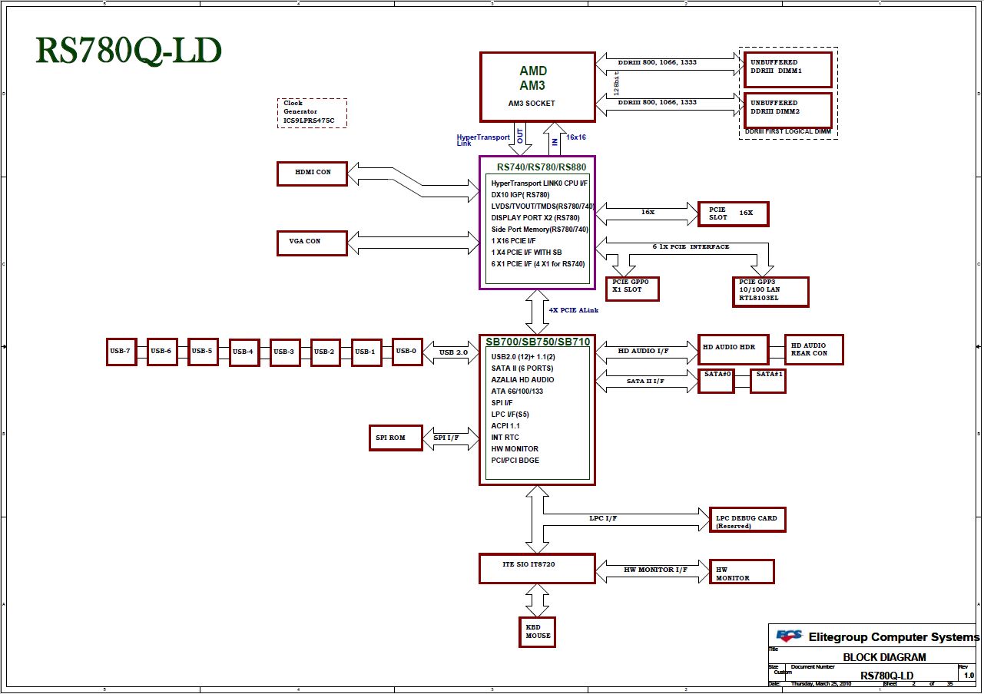Screen dimensions: 984x694
Task: Click the SPI ROM block
Action: (396, 438)
